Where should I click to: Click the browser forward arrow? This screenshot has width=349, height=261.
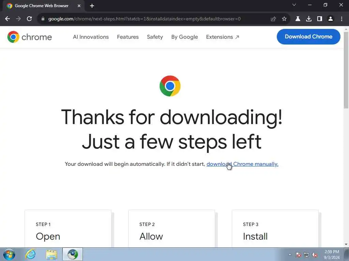tap(18, 19)
